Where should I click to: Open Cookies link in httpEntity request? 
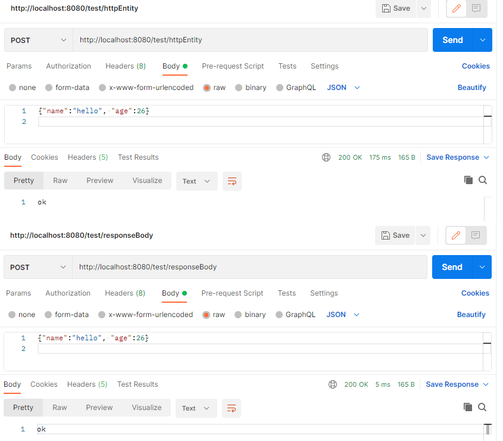pyautogui.click(x=476, y=66)
